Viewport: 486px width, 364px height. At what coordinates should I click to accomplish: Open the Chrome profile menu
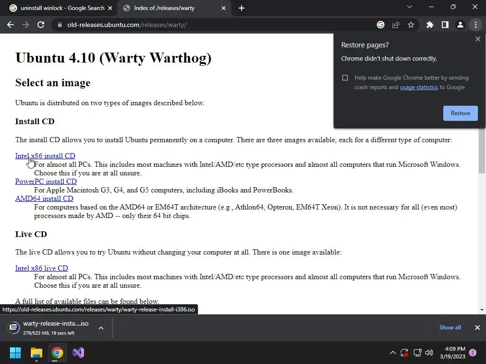coord(460,25)
